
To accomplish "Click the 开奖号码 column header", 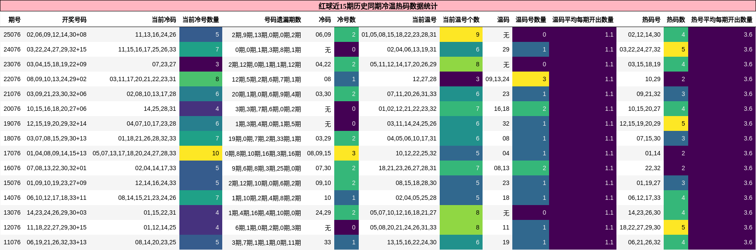I will click(x=74, y=20).
